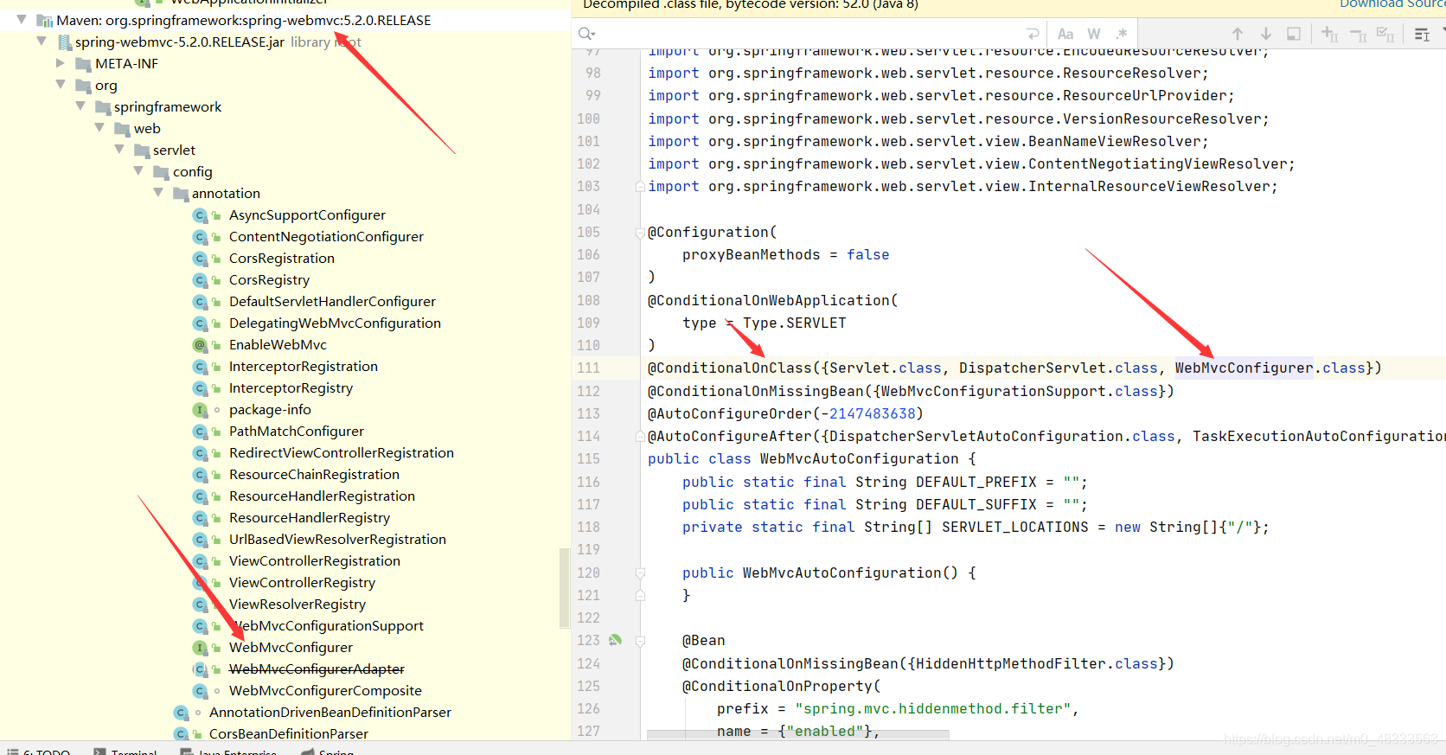Select InterceptorRegistry in the project tree
This screenshot has width=1446, height=755.
tap(291, 388)
